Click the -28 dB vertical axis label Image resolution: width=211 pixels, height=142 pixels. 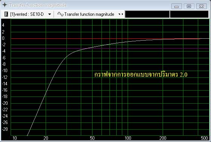[x=5, y=129]
